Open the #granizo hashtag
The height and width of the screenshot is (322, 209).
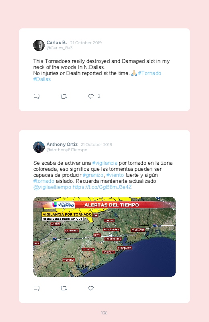[x=93, y=175]
